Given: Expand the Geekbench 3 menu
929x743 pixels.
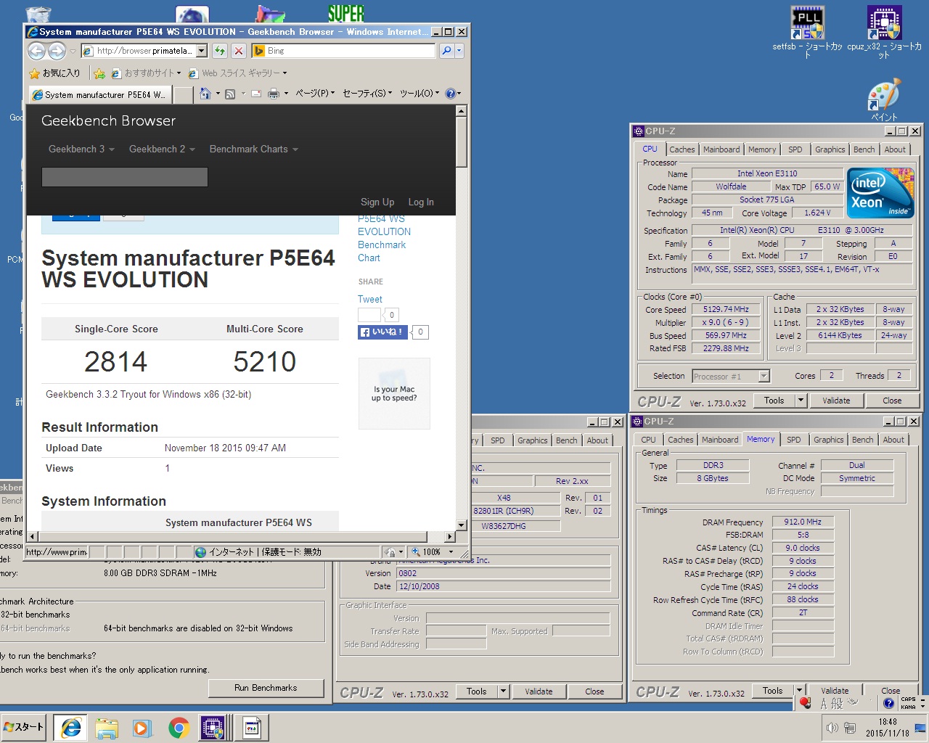Looking at the screenshot, I should tap(81, 149).
